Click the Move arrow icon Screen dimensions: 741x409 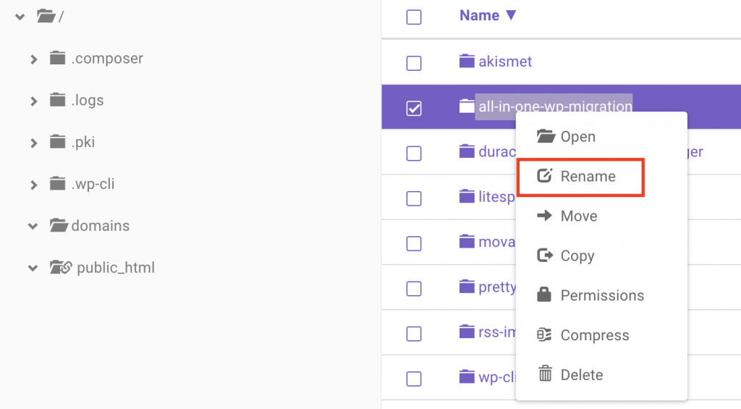[545, 216]
